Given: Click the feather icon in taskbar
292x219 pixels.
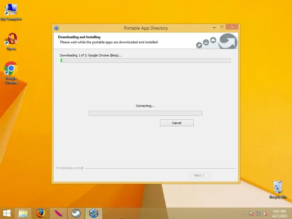Looking at the screenshot, I should tap(58, 213).
